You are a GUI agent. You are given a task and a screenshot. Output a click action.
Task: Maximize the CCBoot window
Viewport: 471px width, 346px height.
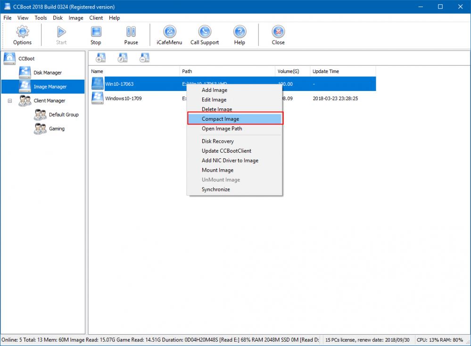[440, 7]
